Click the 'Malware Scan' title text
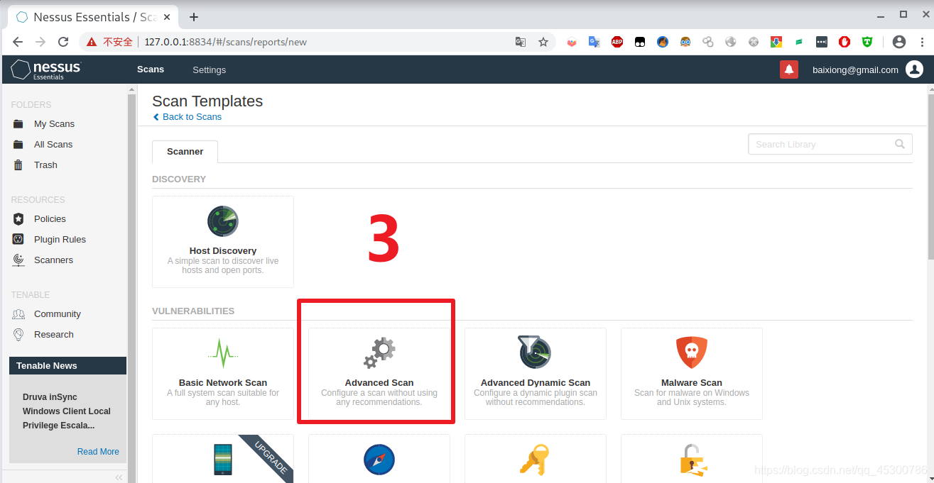The width and height of the screenshot is (934, 483). (x=692, y=383)
